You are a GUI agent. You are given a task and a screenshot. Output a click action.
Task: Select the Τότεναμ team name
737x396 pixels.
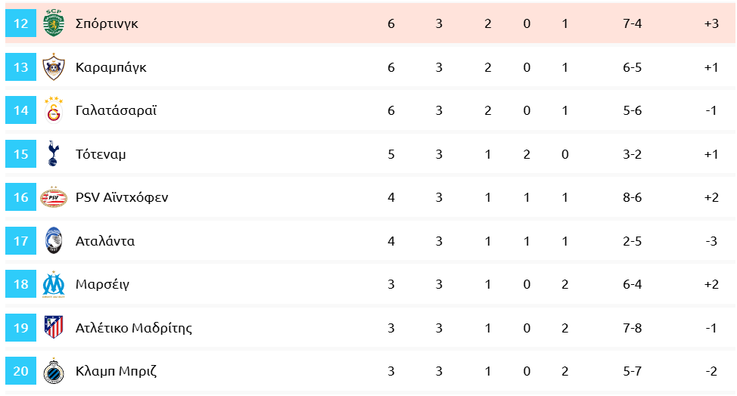coord(101,154)
